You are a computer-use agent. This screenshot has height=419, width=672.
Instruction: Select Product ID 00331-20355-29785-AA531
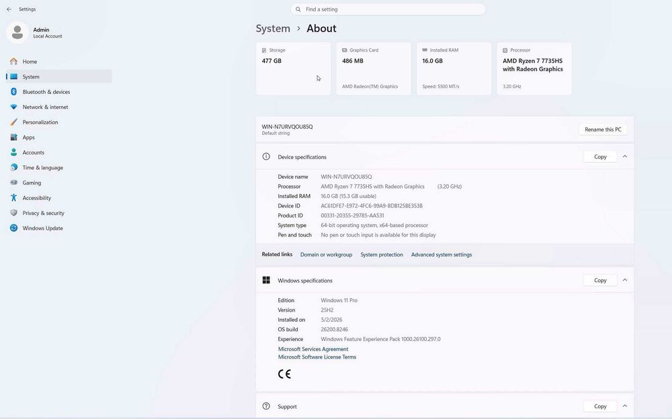352,216
